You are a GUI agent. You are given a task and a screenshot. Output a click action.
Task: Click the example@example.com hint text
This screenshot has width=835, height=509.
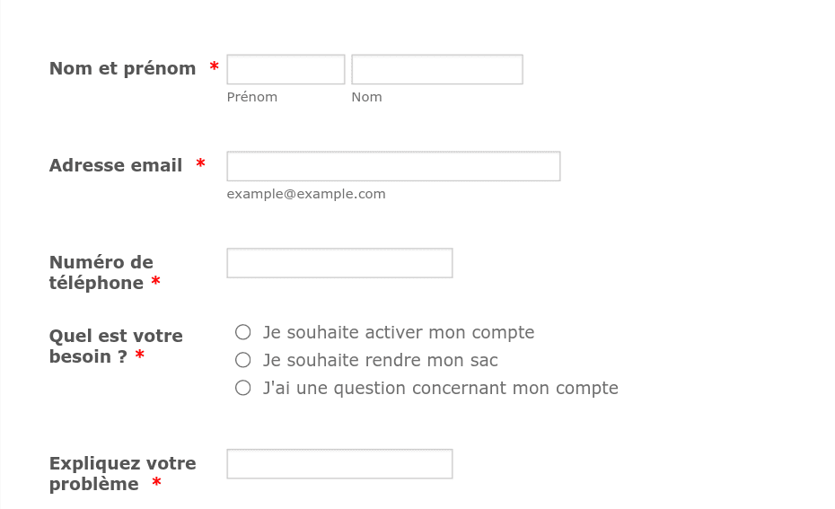click(x=306, y=194)
